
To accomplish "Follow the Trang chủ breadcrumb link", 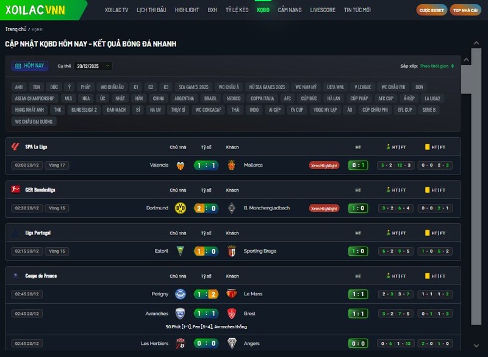I will [15, 29].
